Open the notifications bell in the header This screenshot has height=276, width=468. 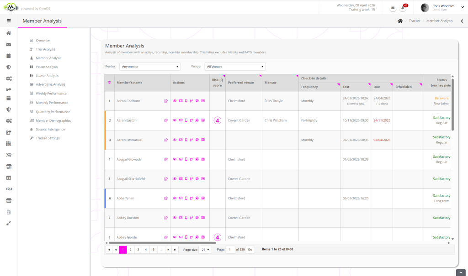404,8
